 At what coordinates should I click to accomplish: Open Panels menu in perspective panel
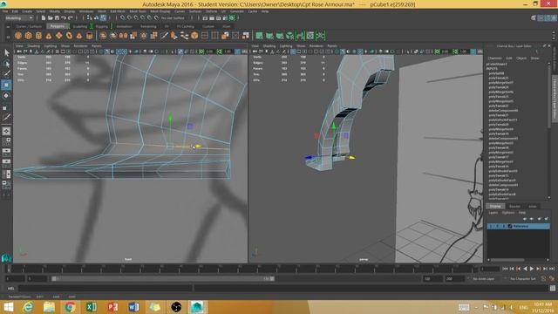pos(332,46)
